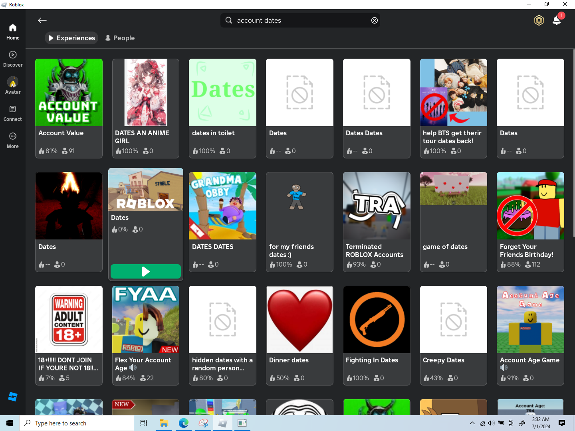575x431 pixels.
Task: Open the Dates Dates experience
Action: (x=377, y=109)
